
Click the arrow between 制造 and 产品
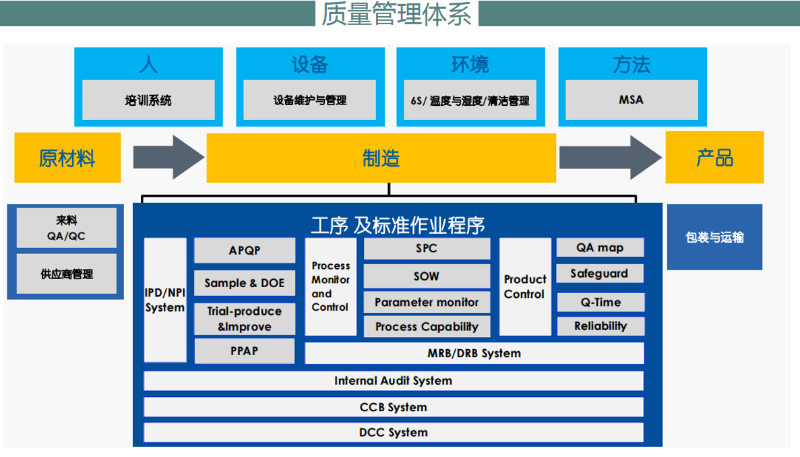[610, 157]
